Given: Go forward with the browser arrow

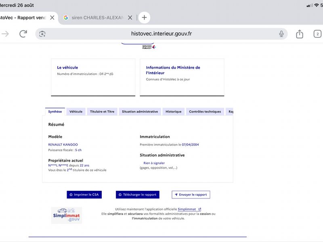Looking at the screenshot, I should [5, 34].
